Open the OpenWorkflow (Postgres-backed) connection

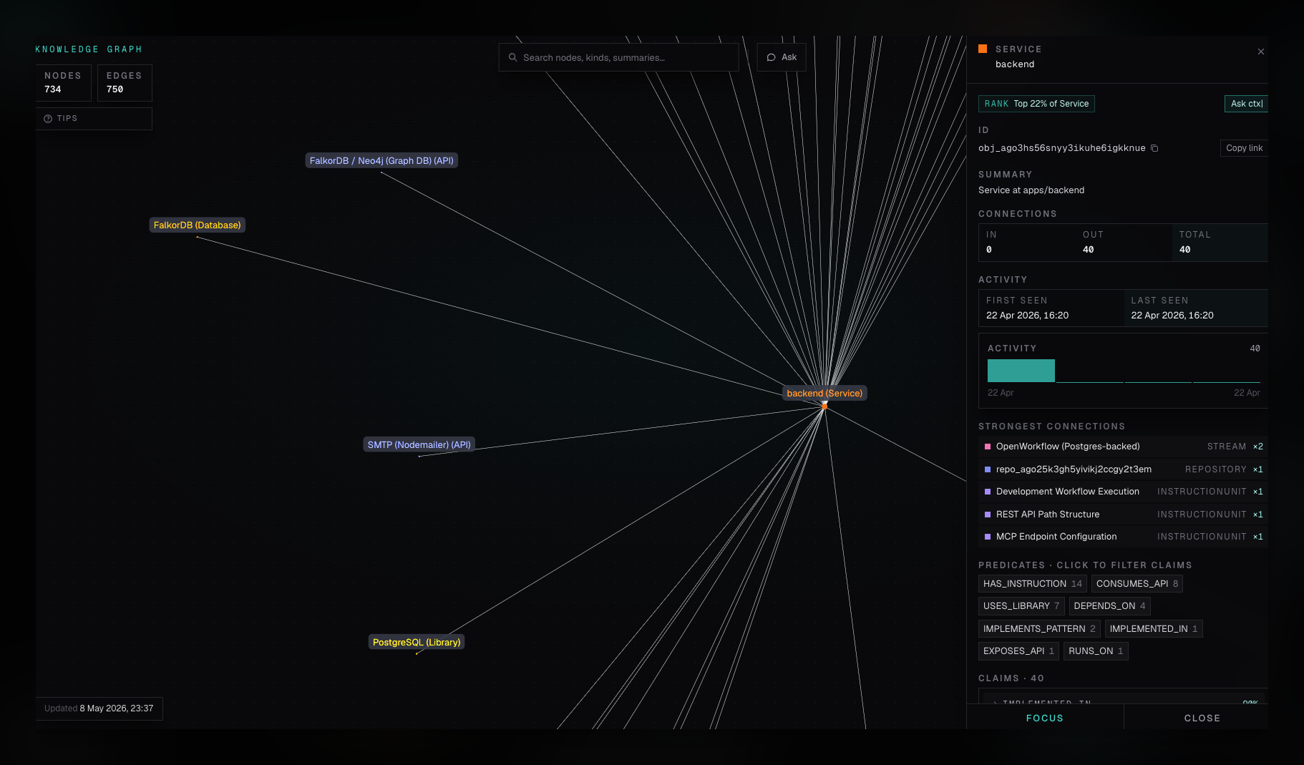(x=1123, y=447)
